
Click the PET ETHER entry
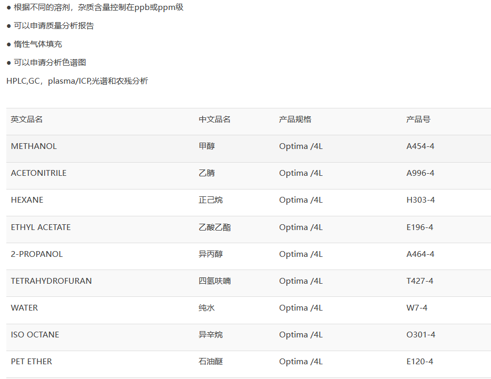[x=32, y=362]
